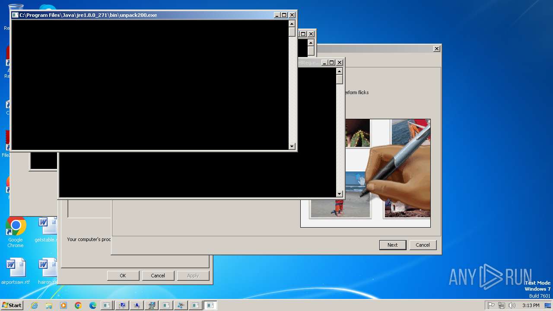Select the hairon.rtf desktop document
This screenshot has height=311, width=553.
48,272
